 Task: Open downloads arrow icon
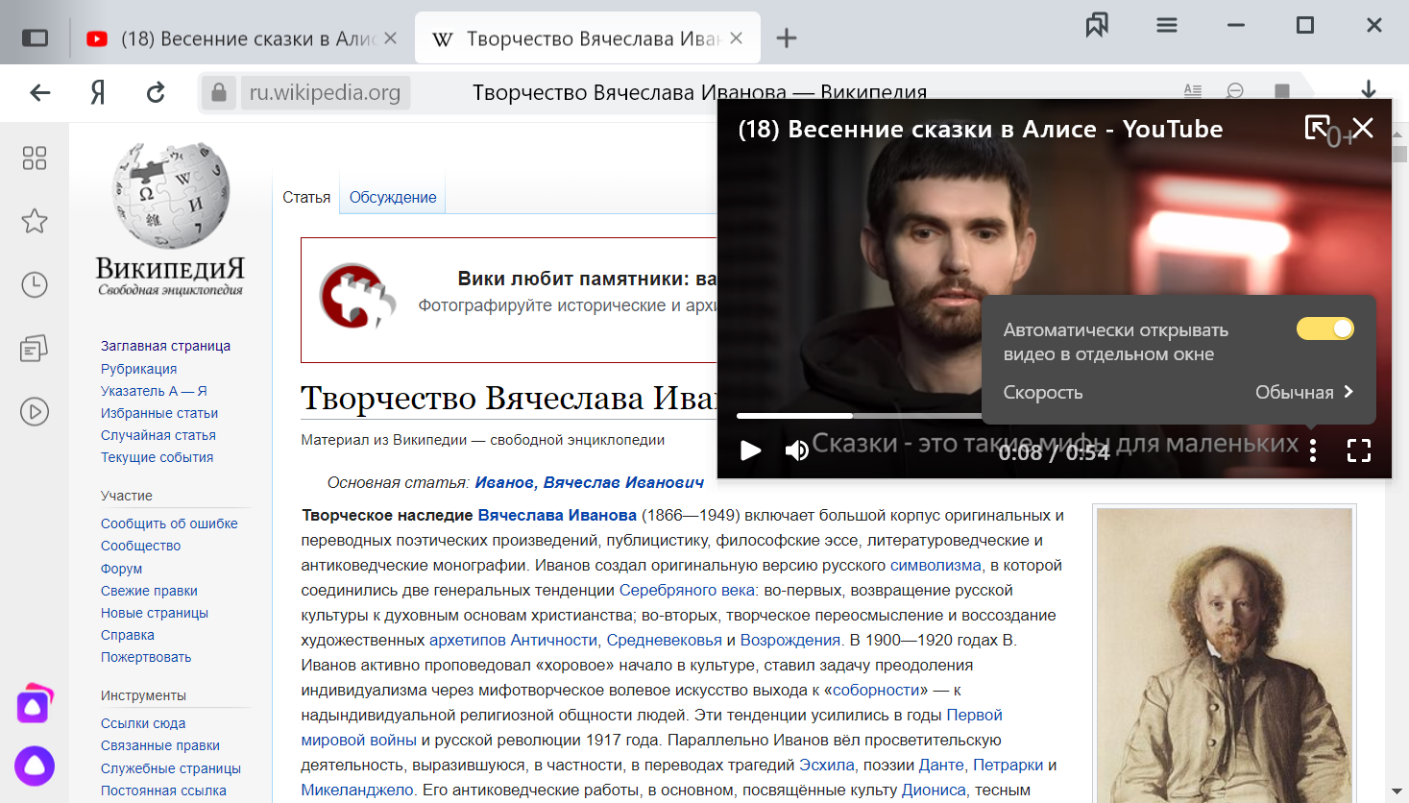tap(1369, 91)
